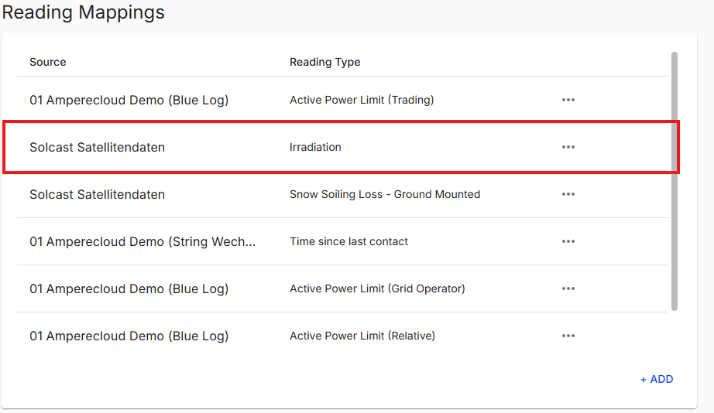Viewport: 714px width, 413px height.
Task: Open options for Active Power Limit (Grid Operator)
Action: pos(568,288)
